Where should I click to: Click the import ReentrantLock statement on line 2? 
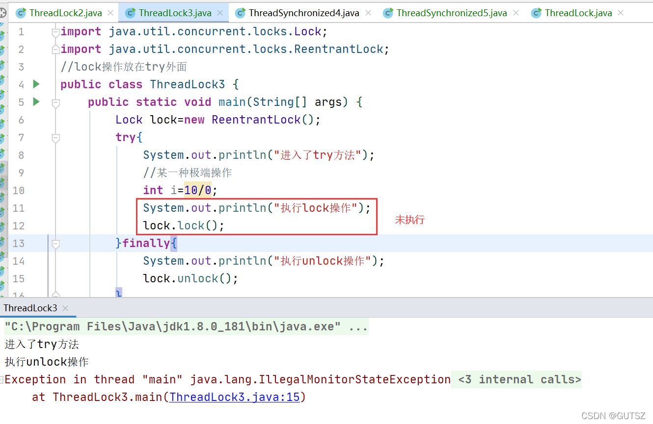click(x=225, y=49)
